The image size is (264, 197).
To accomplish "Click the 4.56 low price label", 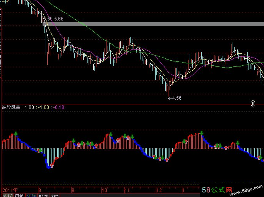I will (x=176, y=98).
